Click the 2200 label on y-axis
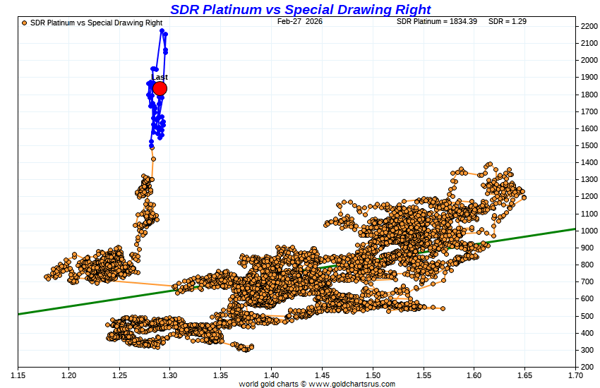The image size is (600, 388). (x=590, y=26)
